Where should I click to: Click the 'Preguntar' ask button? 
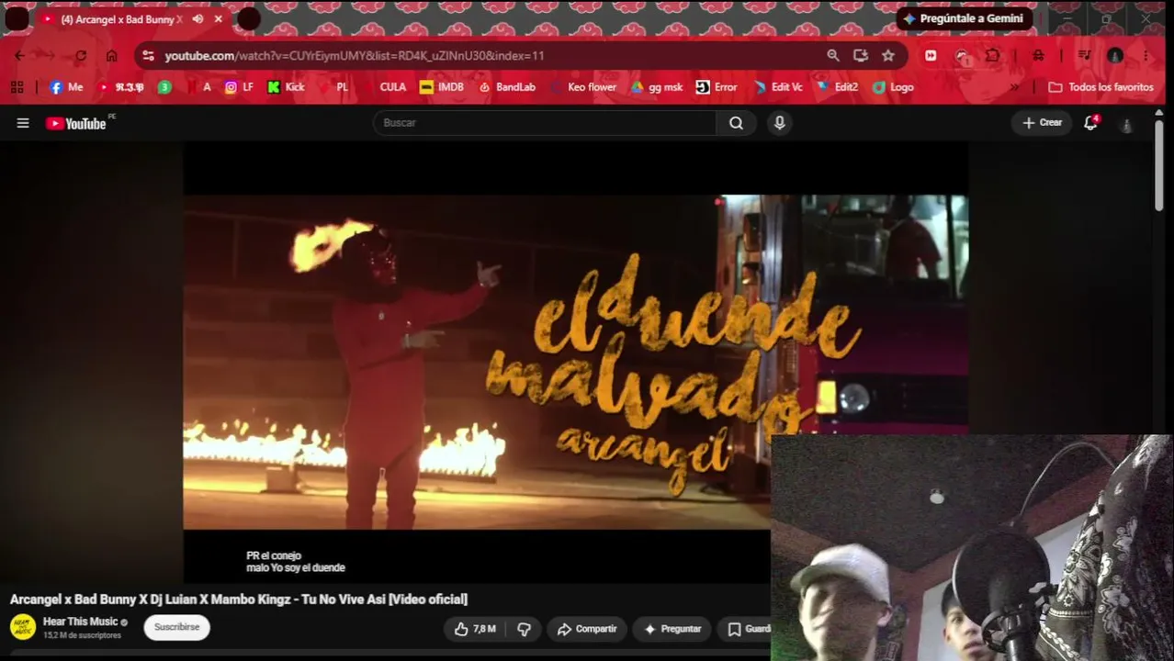672,629
